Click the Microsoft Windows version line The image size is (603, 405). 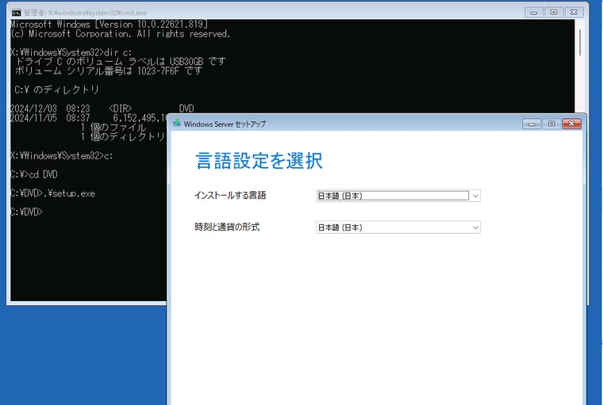pyautogui.click(x=109, y=25)
